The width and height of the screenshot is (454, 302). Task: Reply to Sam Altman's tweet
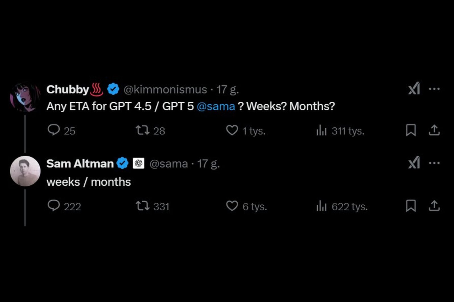(54, 206)
